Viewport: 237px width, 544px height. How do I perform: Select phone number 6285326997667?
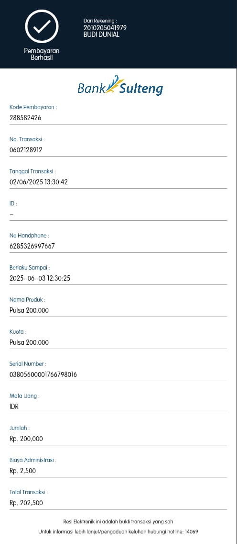point(32,246)
